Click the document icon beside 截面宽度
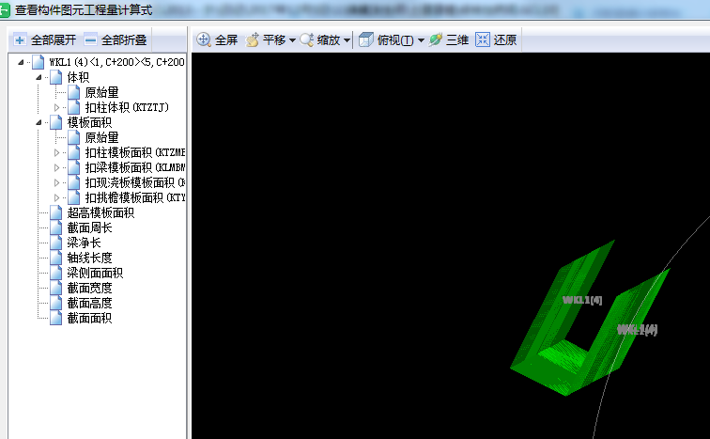This screenshot has width=710, height=439. (56, 288)
